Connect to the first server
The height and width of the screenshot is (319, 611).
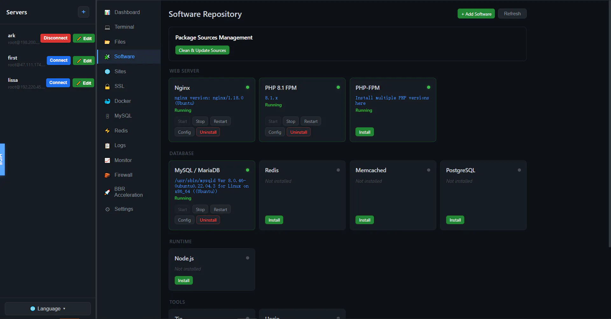[x=59, y=60]
